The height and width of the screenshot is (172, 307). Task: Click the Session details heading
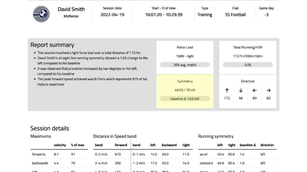click(50, 128)
